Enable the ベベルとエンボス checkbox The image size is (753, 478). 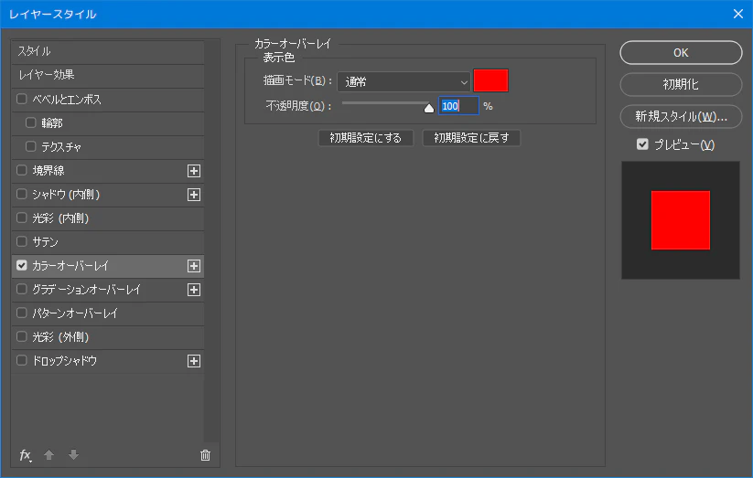point(22,99)
